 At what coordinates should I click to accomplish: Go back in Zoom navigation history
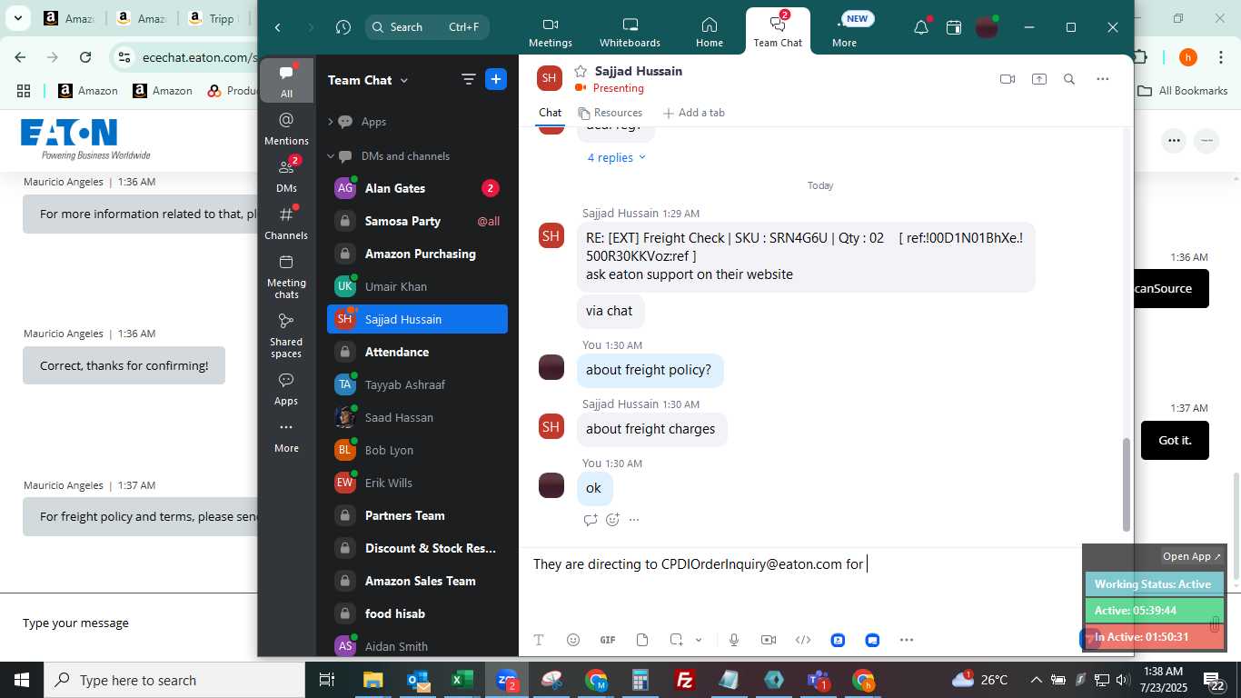pyautogui.click(x=278, y=27)
